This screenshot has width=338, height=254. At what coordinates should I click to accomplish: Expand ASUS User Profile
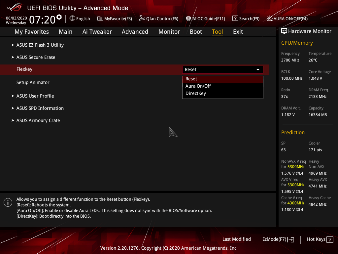click(x=35, y=96)
